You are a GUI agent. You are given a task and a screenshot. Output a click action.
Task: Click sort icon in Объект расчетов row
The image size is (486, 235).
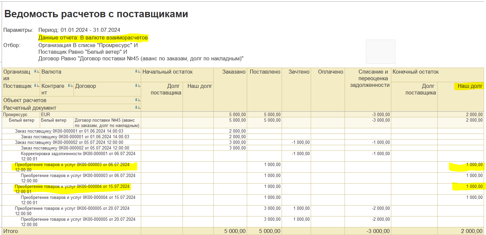[x=137, y=100]
